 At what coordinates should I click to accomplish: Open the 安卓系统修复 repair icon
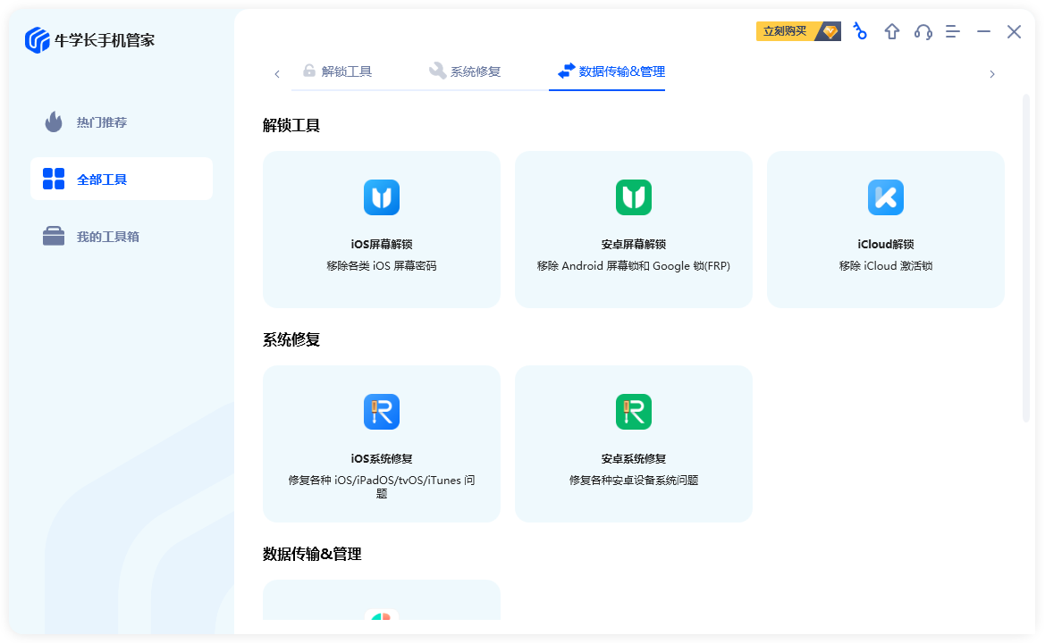[x=634, y=412]
